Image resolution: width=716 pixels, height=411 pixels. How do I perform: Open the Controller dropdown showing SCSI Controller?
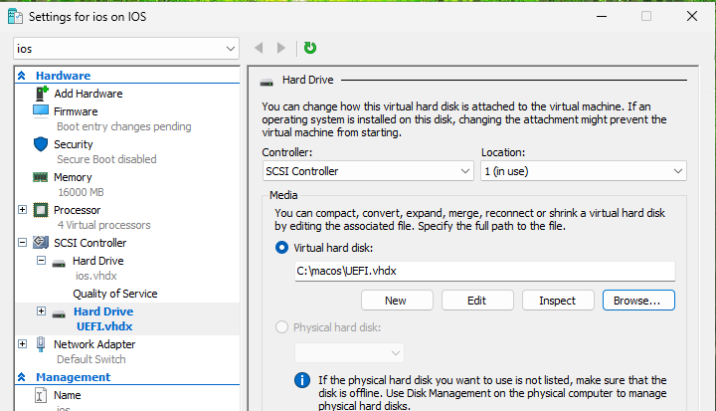pyautogui.click(x=368, y=171)
